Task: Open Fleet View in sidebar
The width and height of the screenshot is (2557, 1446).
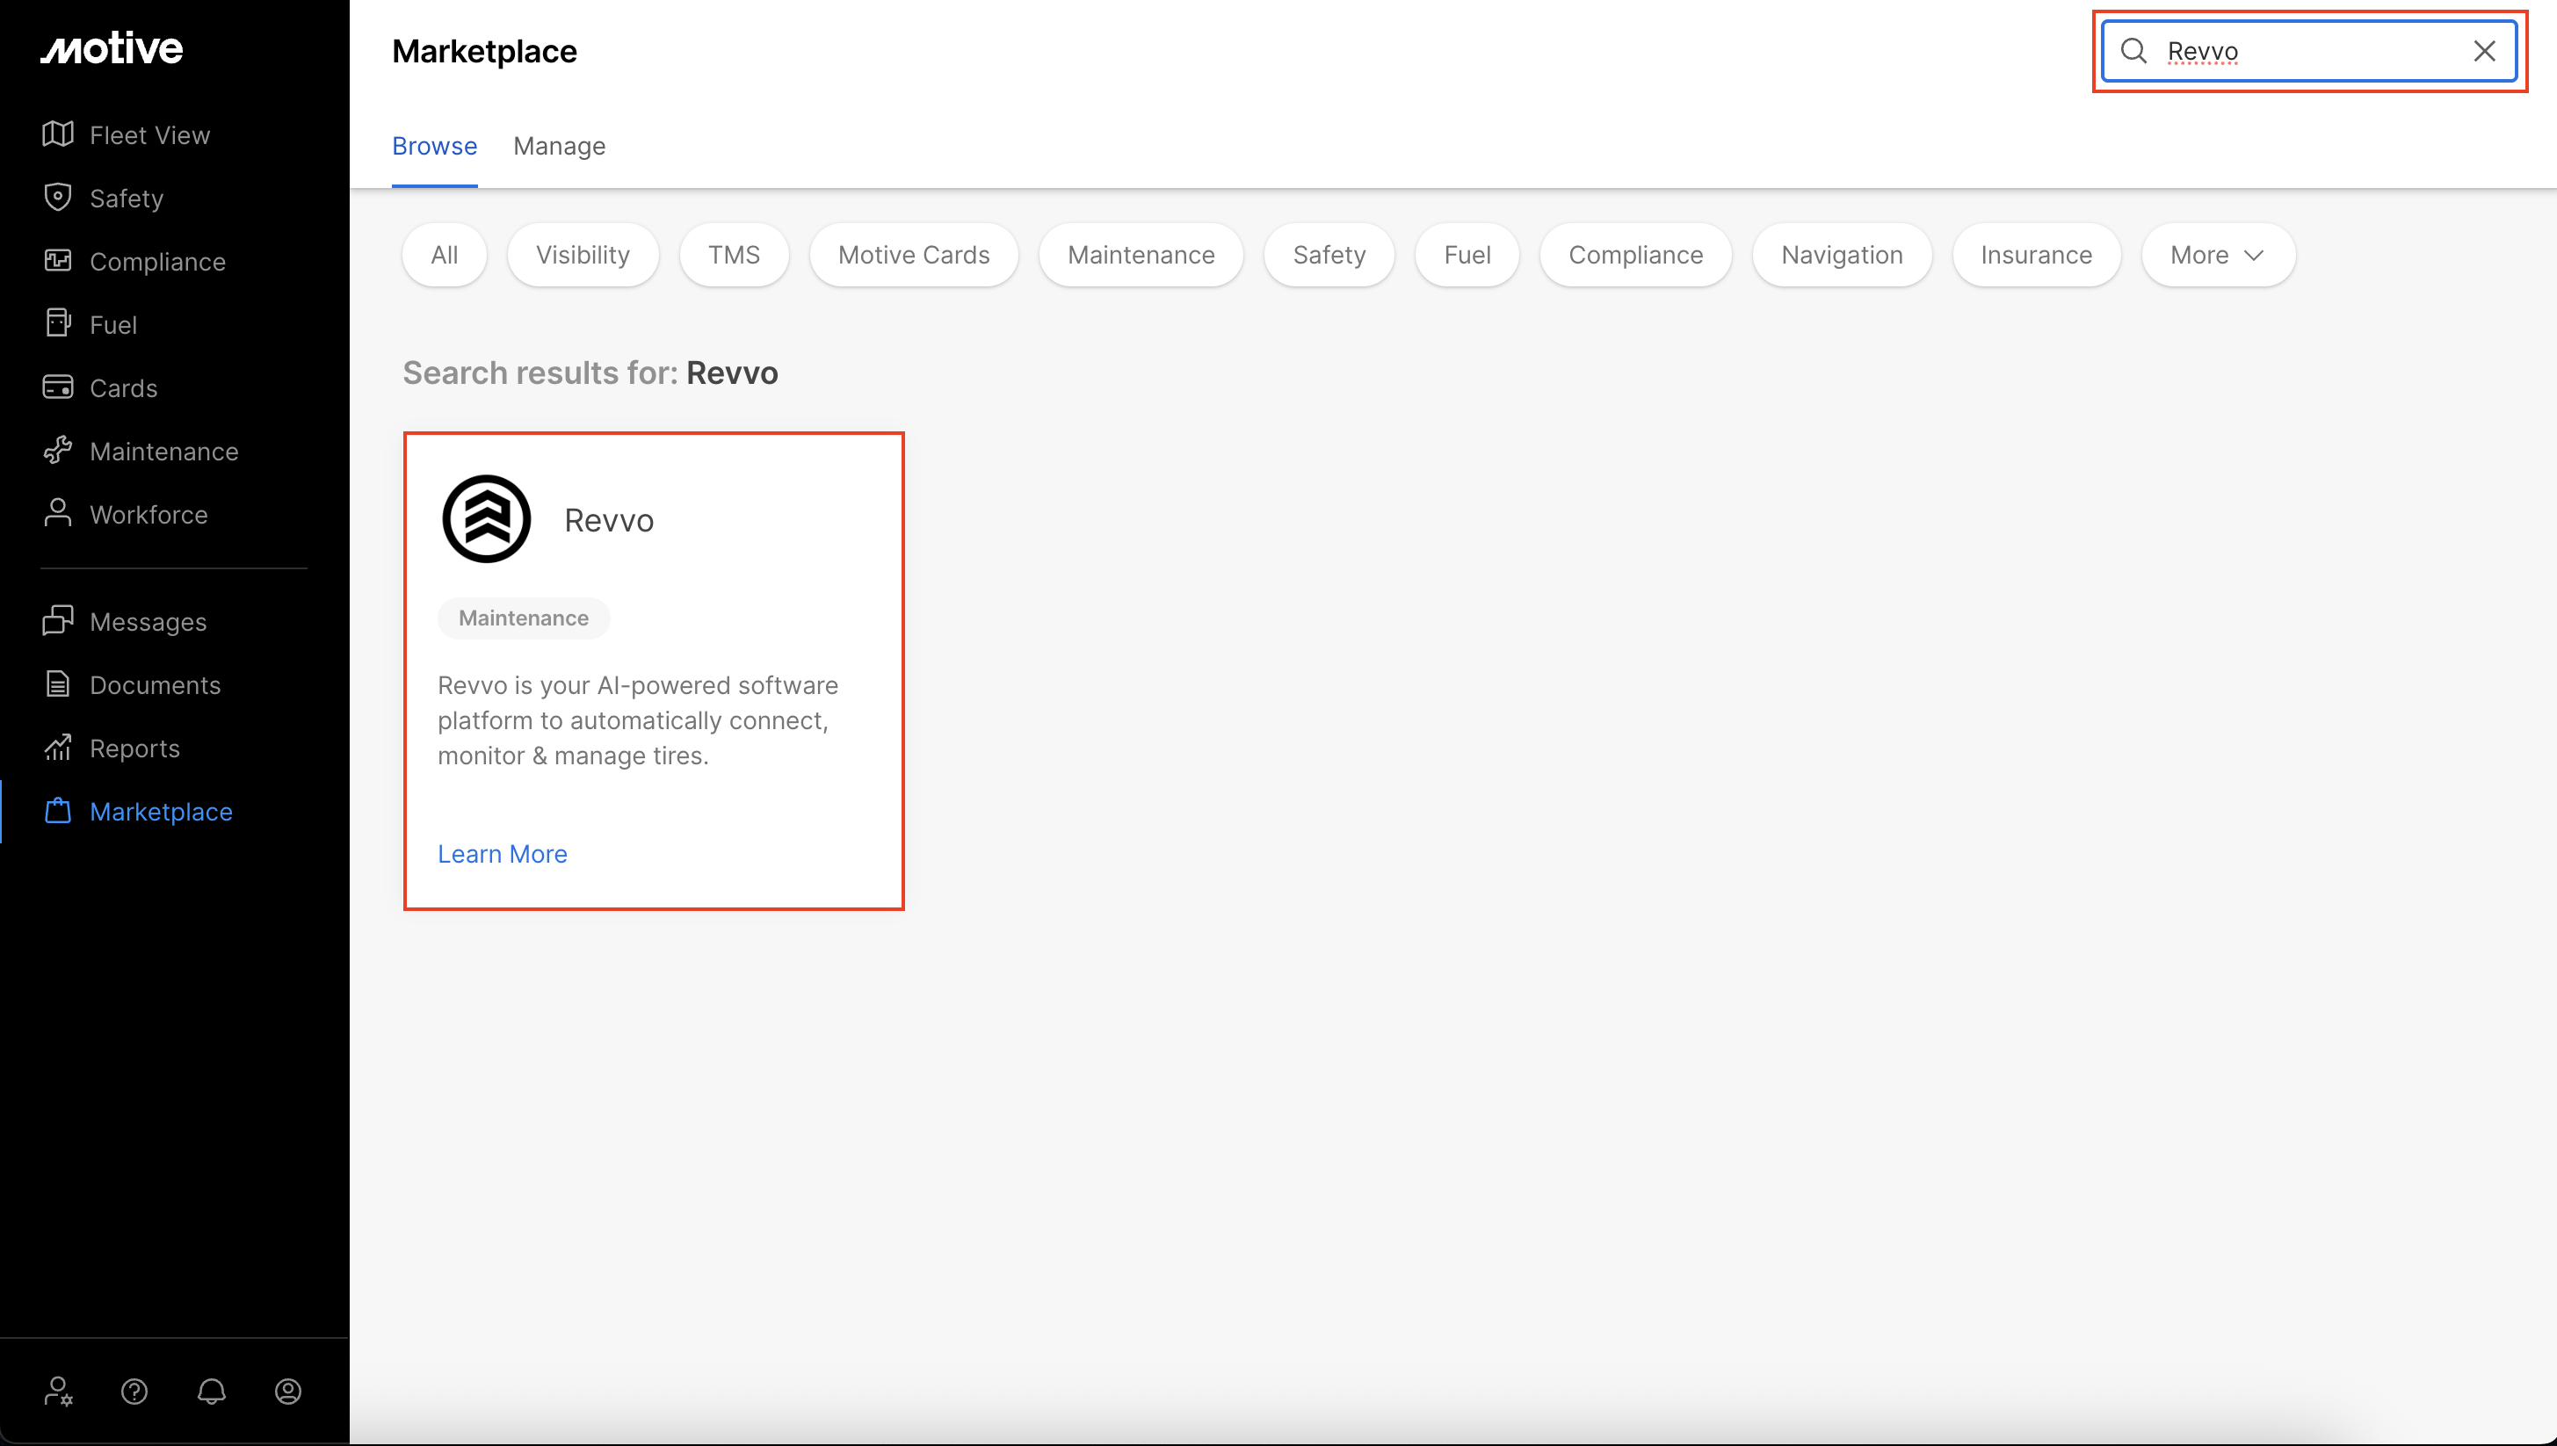Action: click(x=150, y=135)
